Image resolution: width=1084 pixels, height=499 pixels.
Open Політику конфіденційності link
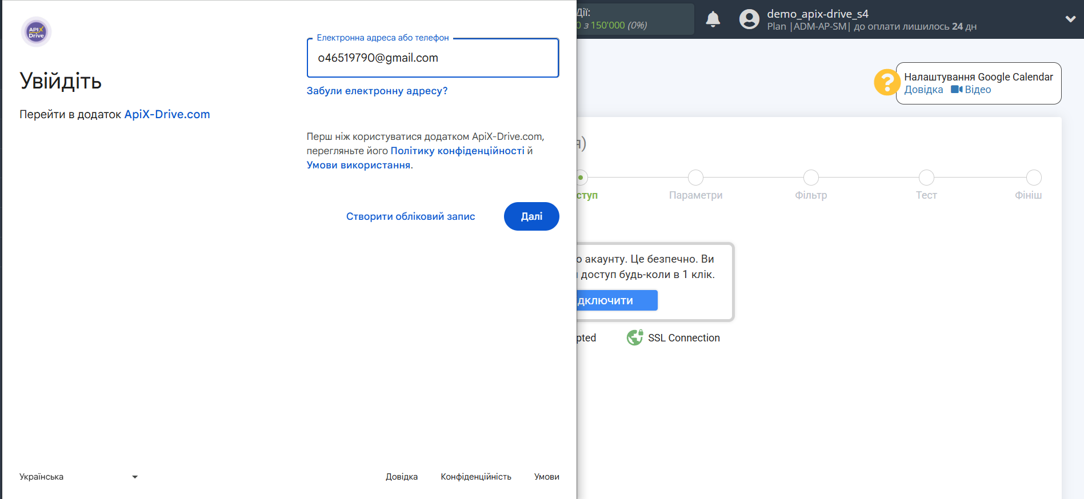(457, 151)
